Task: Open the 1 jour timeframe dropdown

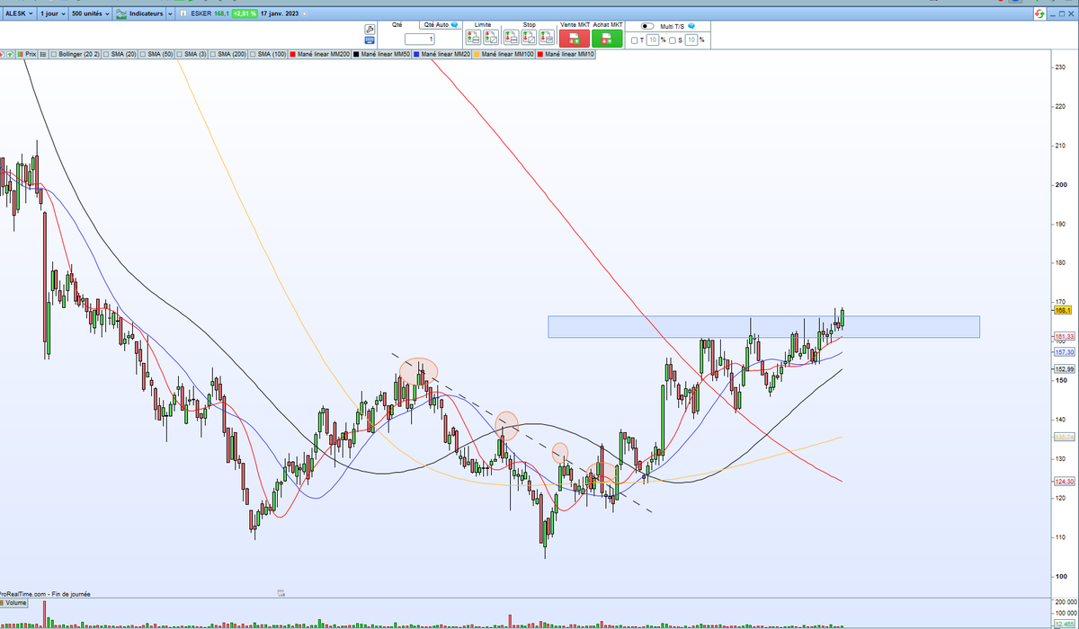Action: pos(53,13)
